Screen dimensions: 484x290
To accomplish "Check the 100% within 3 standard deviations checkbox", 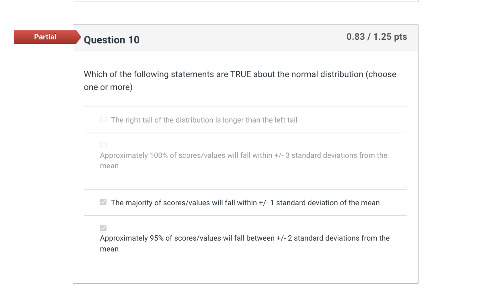I will tap(103, 145).
